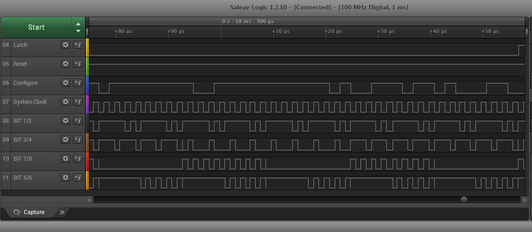Click the BIT 3/4 channel label
The image size is (532, 232).
pos(23,140)
